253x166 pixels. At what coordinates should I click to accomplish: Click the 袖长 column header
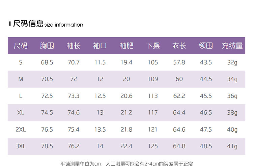[x=74, y=46]
